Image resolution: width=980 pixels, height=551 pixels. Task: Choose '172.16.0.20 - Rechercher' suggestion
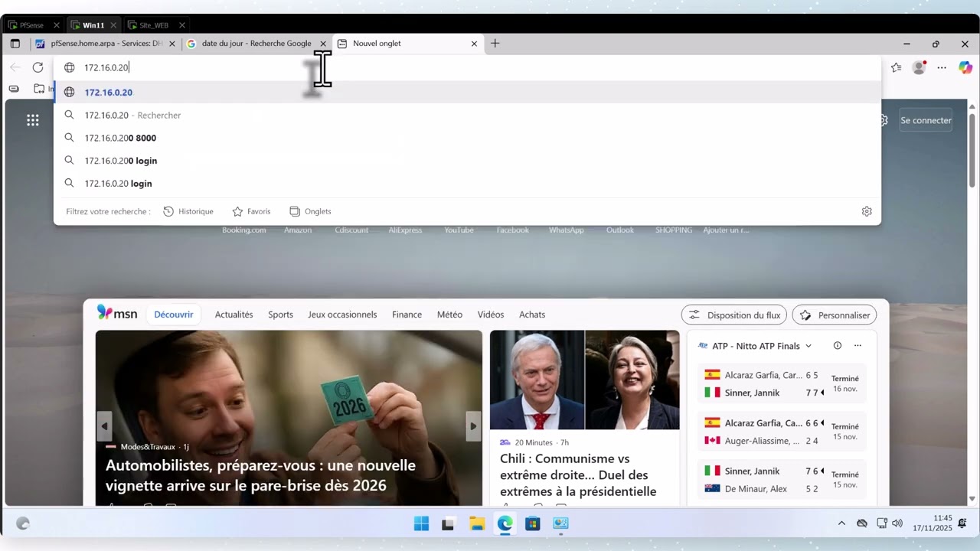(x=467, y=116)
